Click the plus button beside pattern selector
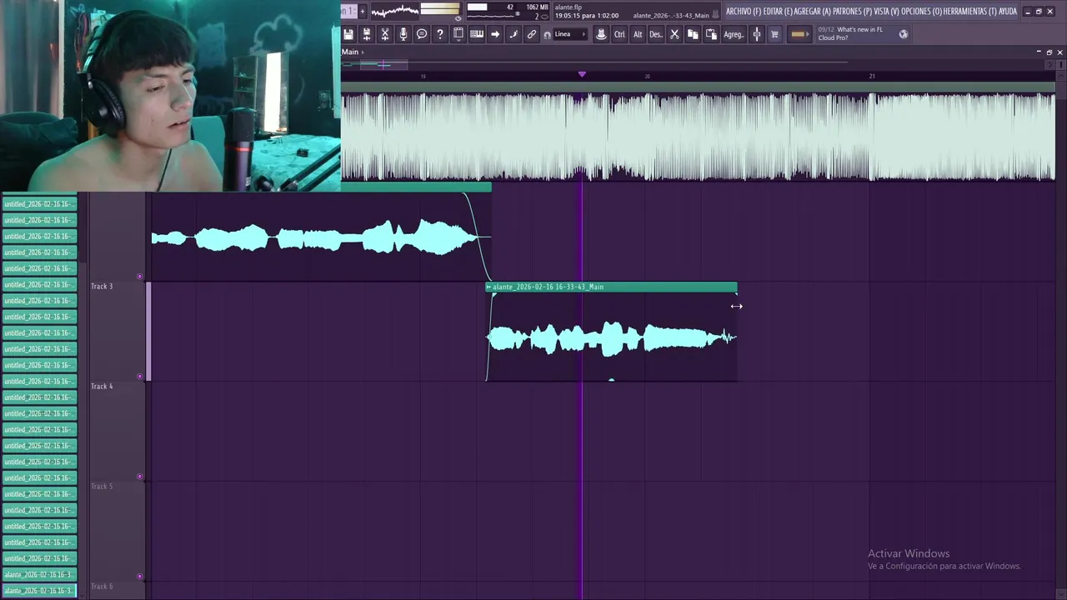This screenshot has width=1067, height=600. click(362, 11)
